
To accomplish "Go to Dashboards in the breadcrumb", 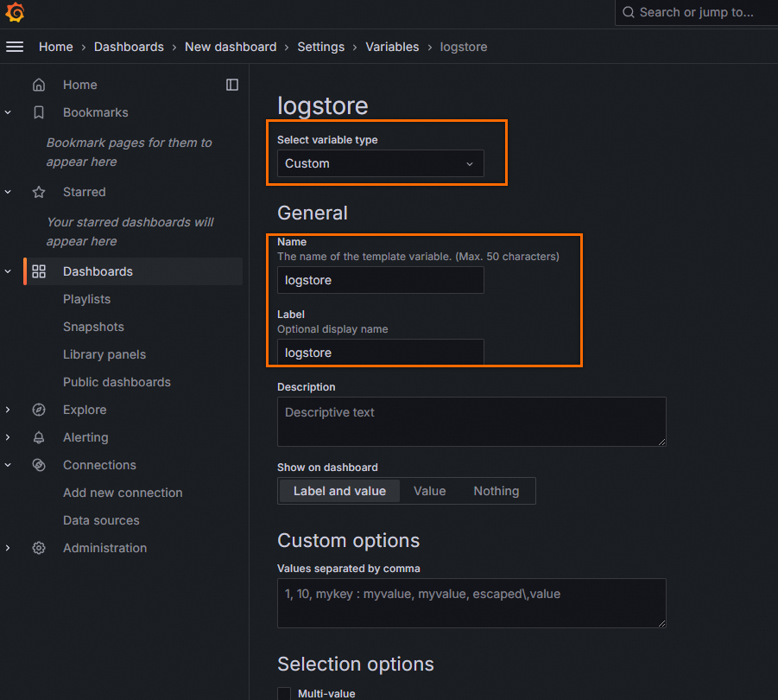I will 129,47.
